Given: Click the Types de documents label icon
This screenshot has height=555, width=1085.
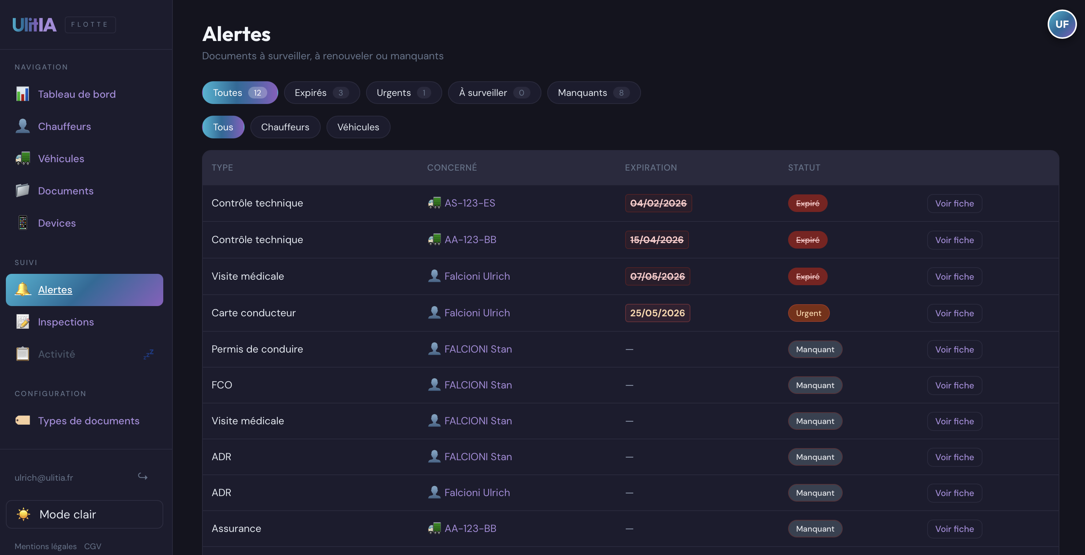Looking at the screenshot, I should pyautogui.click(x=23, y=421).
